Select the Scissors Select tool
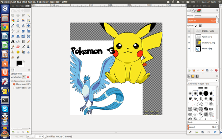222x139 pixels. [18, 21]
